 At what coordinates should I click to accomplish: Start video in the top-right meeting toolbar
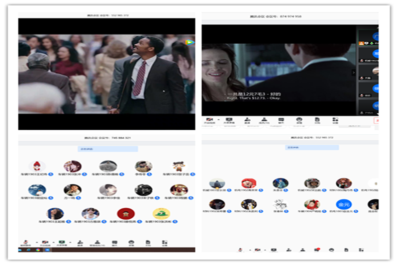[x=209, y=120]
